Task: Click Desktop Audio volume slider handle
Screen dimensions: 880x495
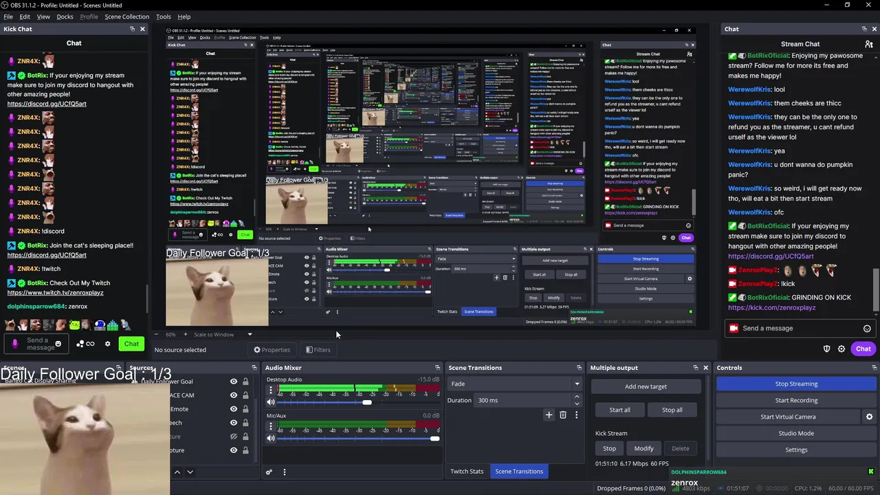Action: tap(366, 402)
